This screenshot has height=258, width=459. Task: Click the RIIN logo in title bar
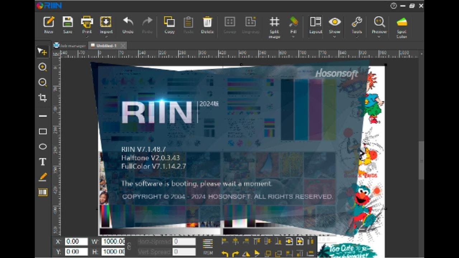coord(49,5)
